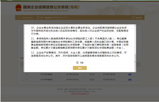The width and height of the screenshot is (159, 102).
Task: Click the 退出登录 logout icon
Action: click(x=133, y=17)
